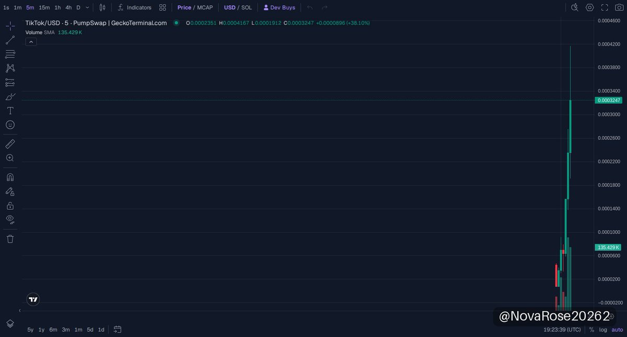Select the crosshair cursor tool

tap(10, 26)
